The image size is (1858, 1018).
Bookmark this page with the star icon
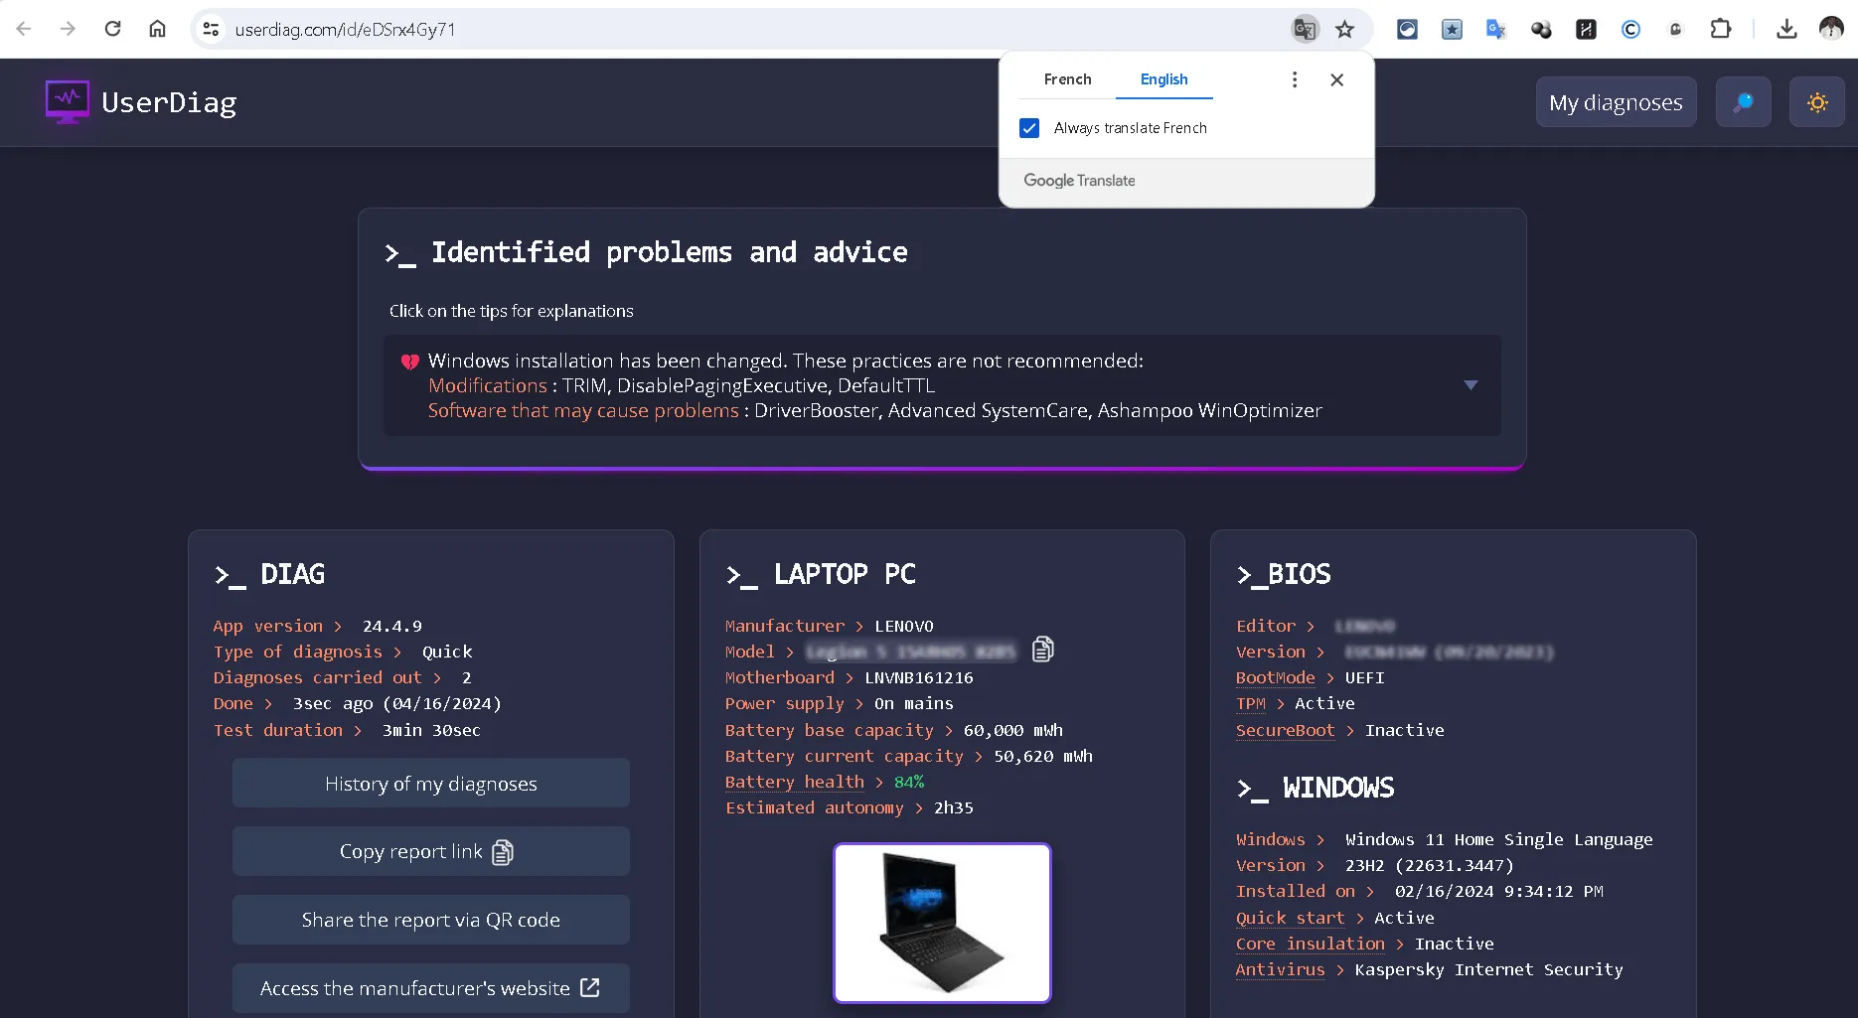1344,29
